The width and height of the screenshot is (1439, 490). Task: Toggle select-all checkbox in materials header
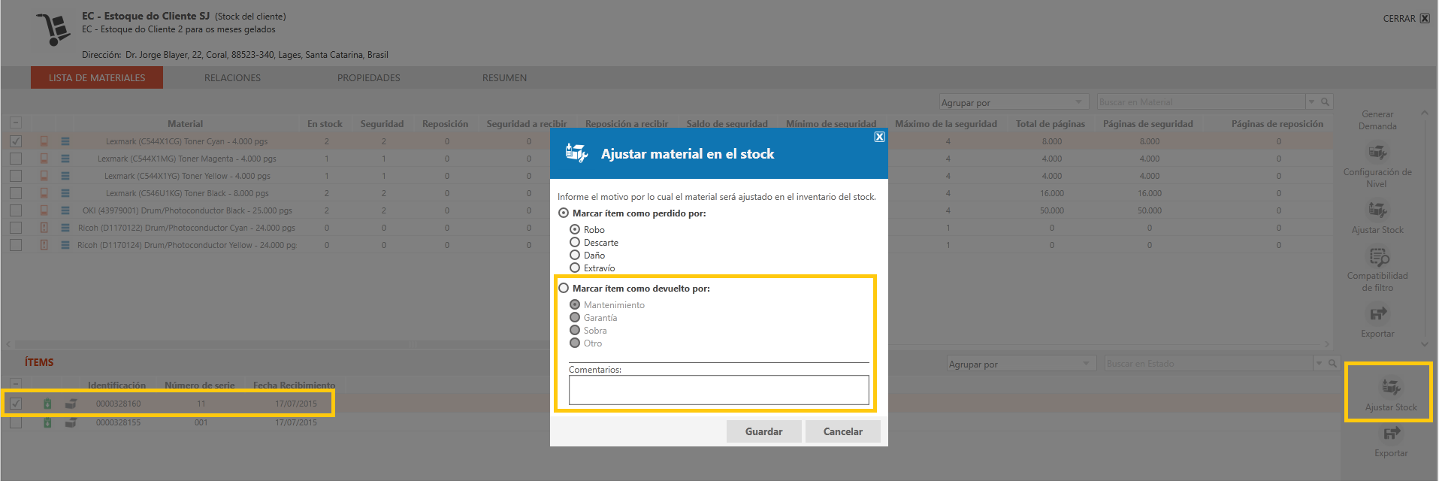point(16,122)
